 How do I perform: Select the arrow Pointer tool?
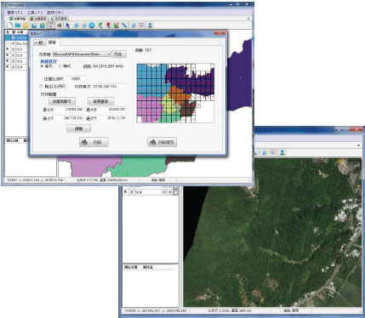68,26
